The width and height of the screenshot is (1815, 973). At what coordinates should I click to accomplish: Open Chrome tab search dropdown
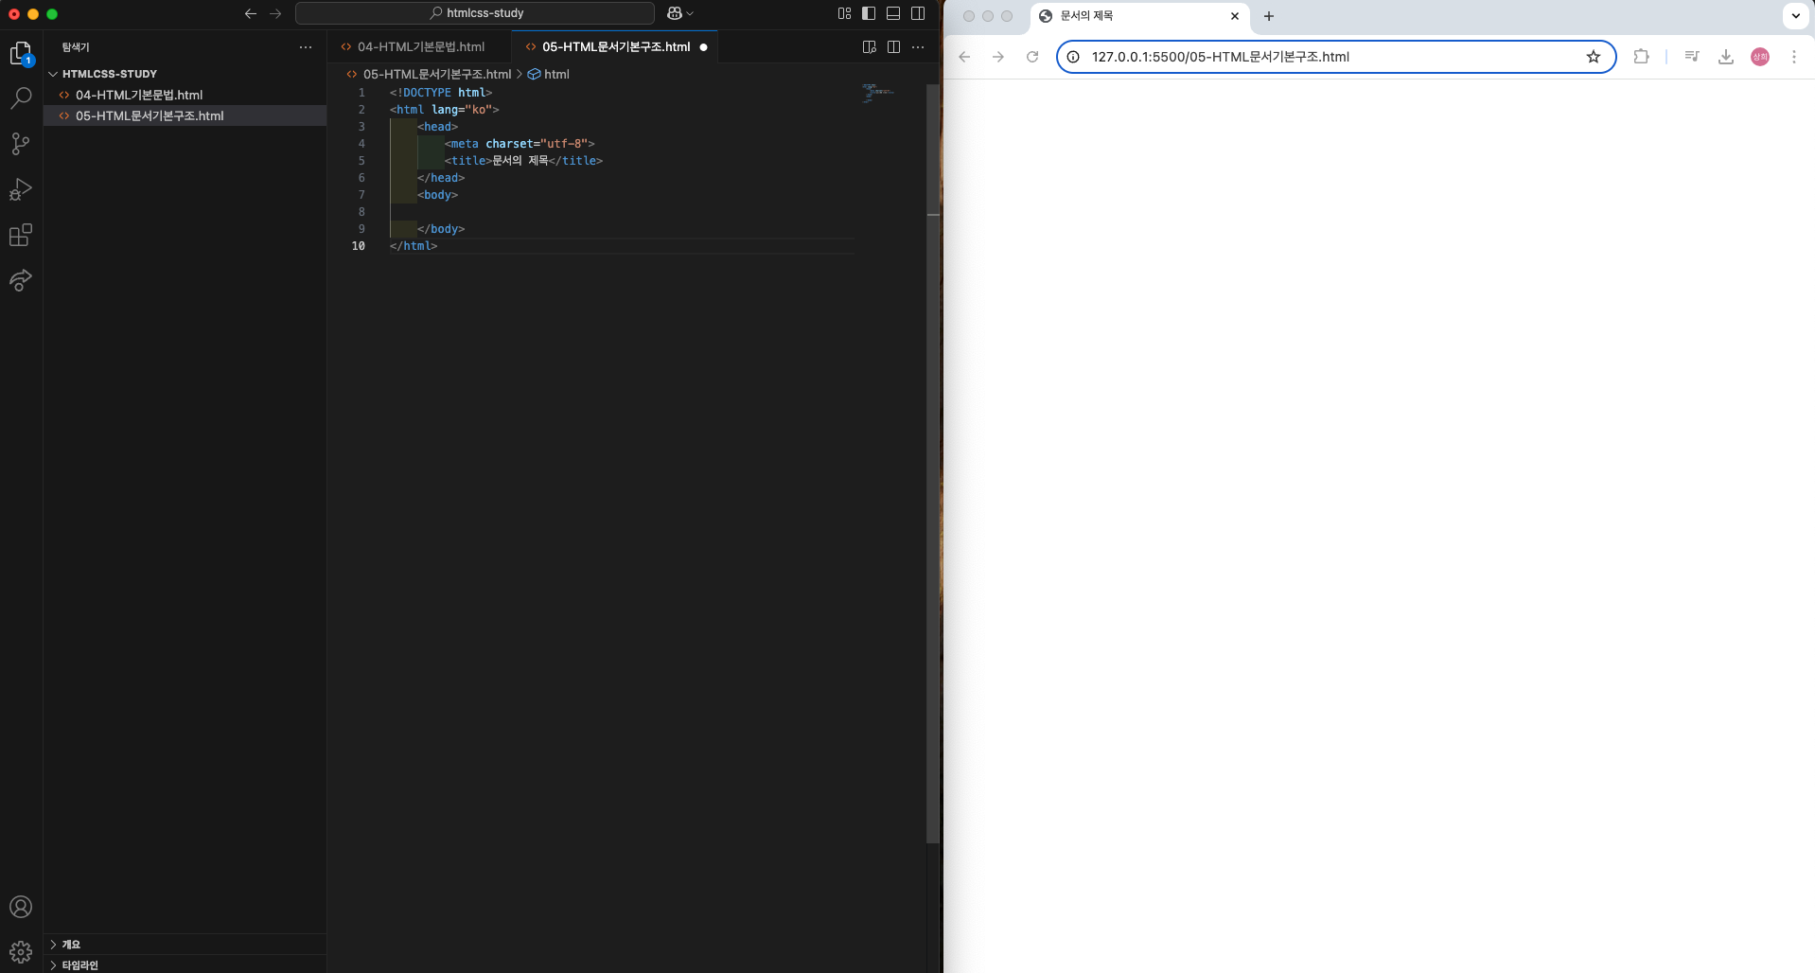click(x=1796, y=16)
